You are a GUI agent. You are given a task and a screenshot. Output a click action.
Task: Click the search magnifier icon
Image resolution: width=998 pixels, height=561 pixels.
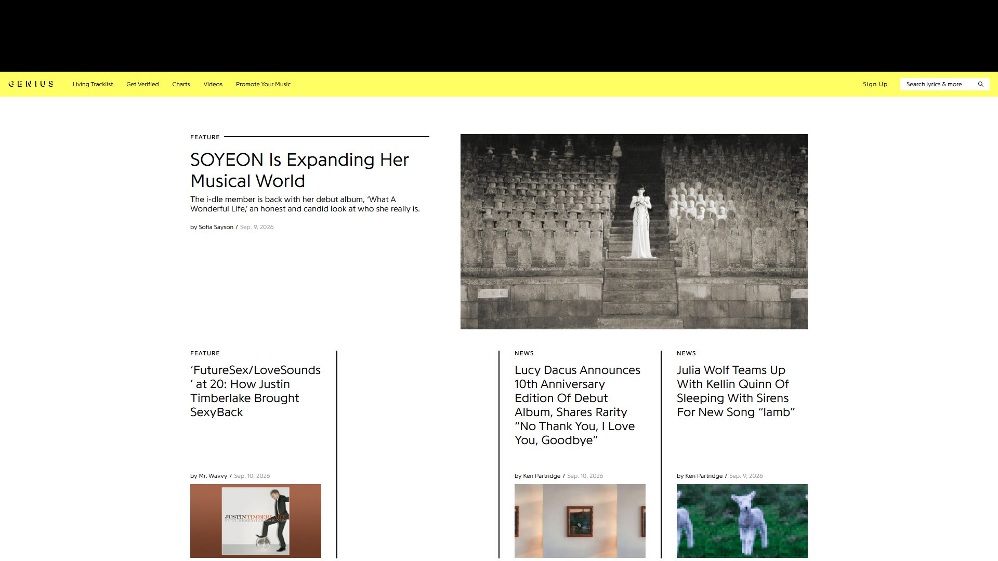(981, 84)
